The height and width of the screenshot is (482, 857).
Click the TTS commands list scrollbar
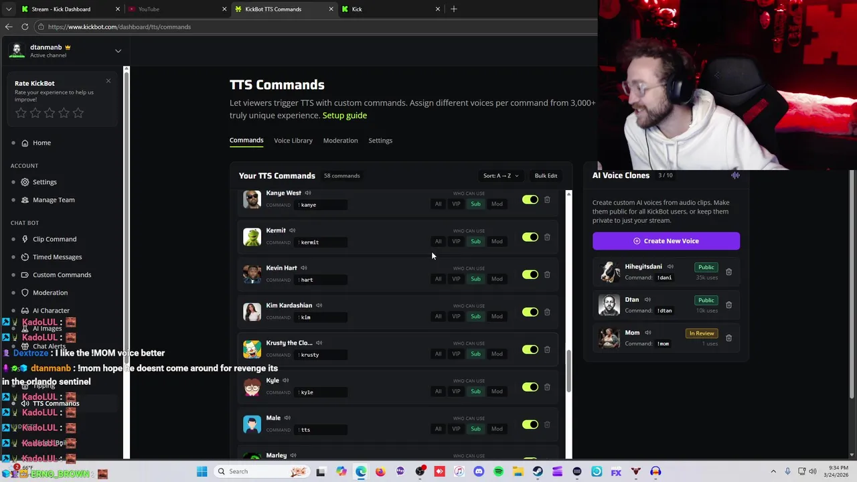coord(569,370)
